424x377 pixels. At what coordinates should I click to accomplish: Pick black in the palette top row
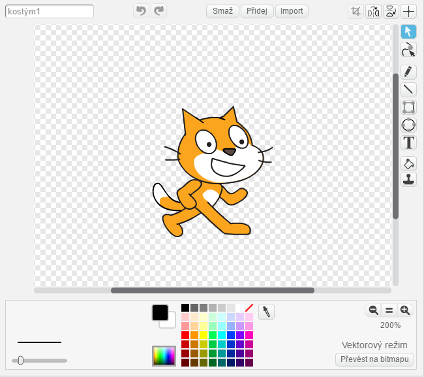point(185,308)
